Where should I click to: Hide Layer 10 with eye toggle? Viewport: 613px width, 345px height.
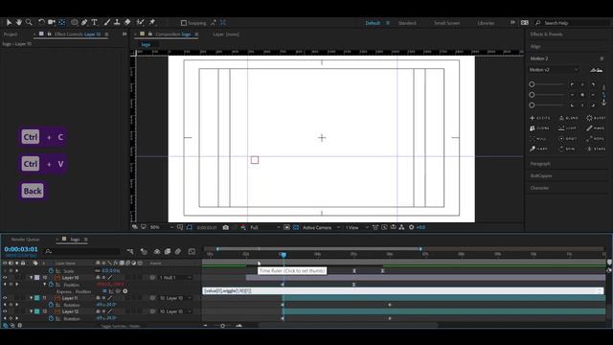point(5,278)
